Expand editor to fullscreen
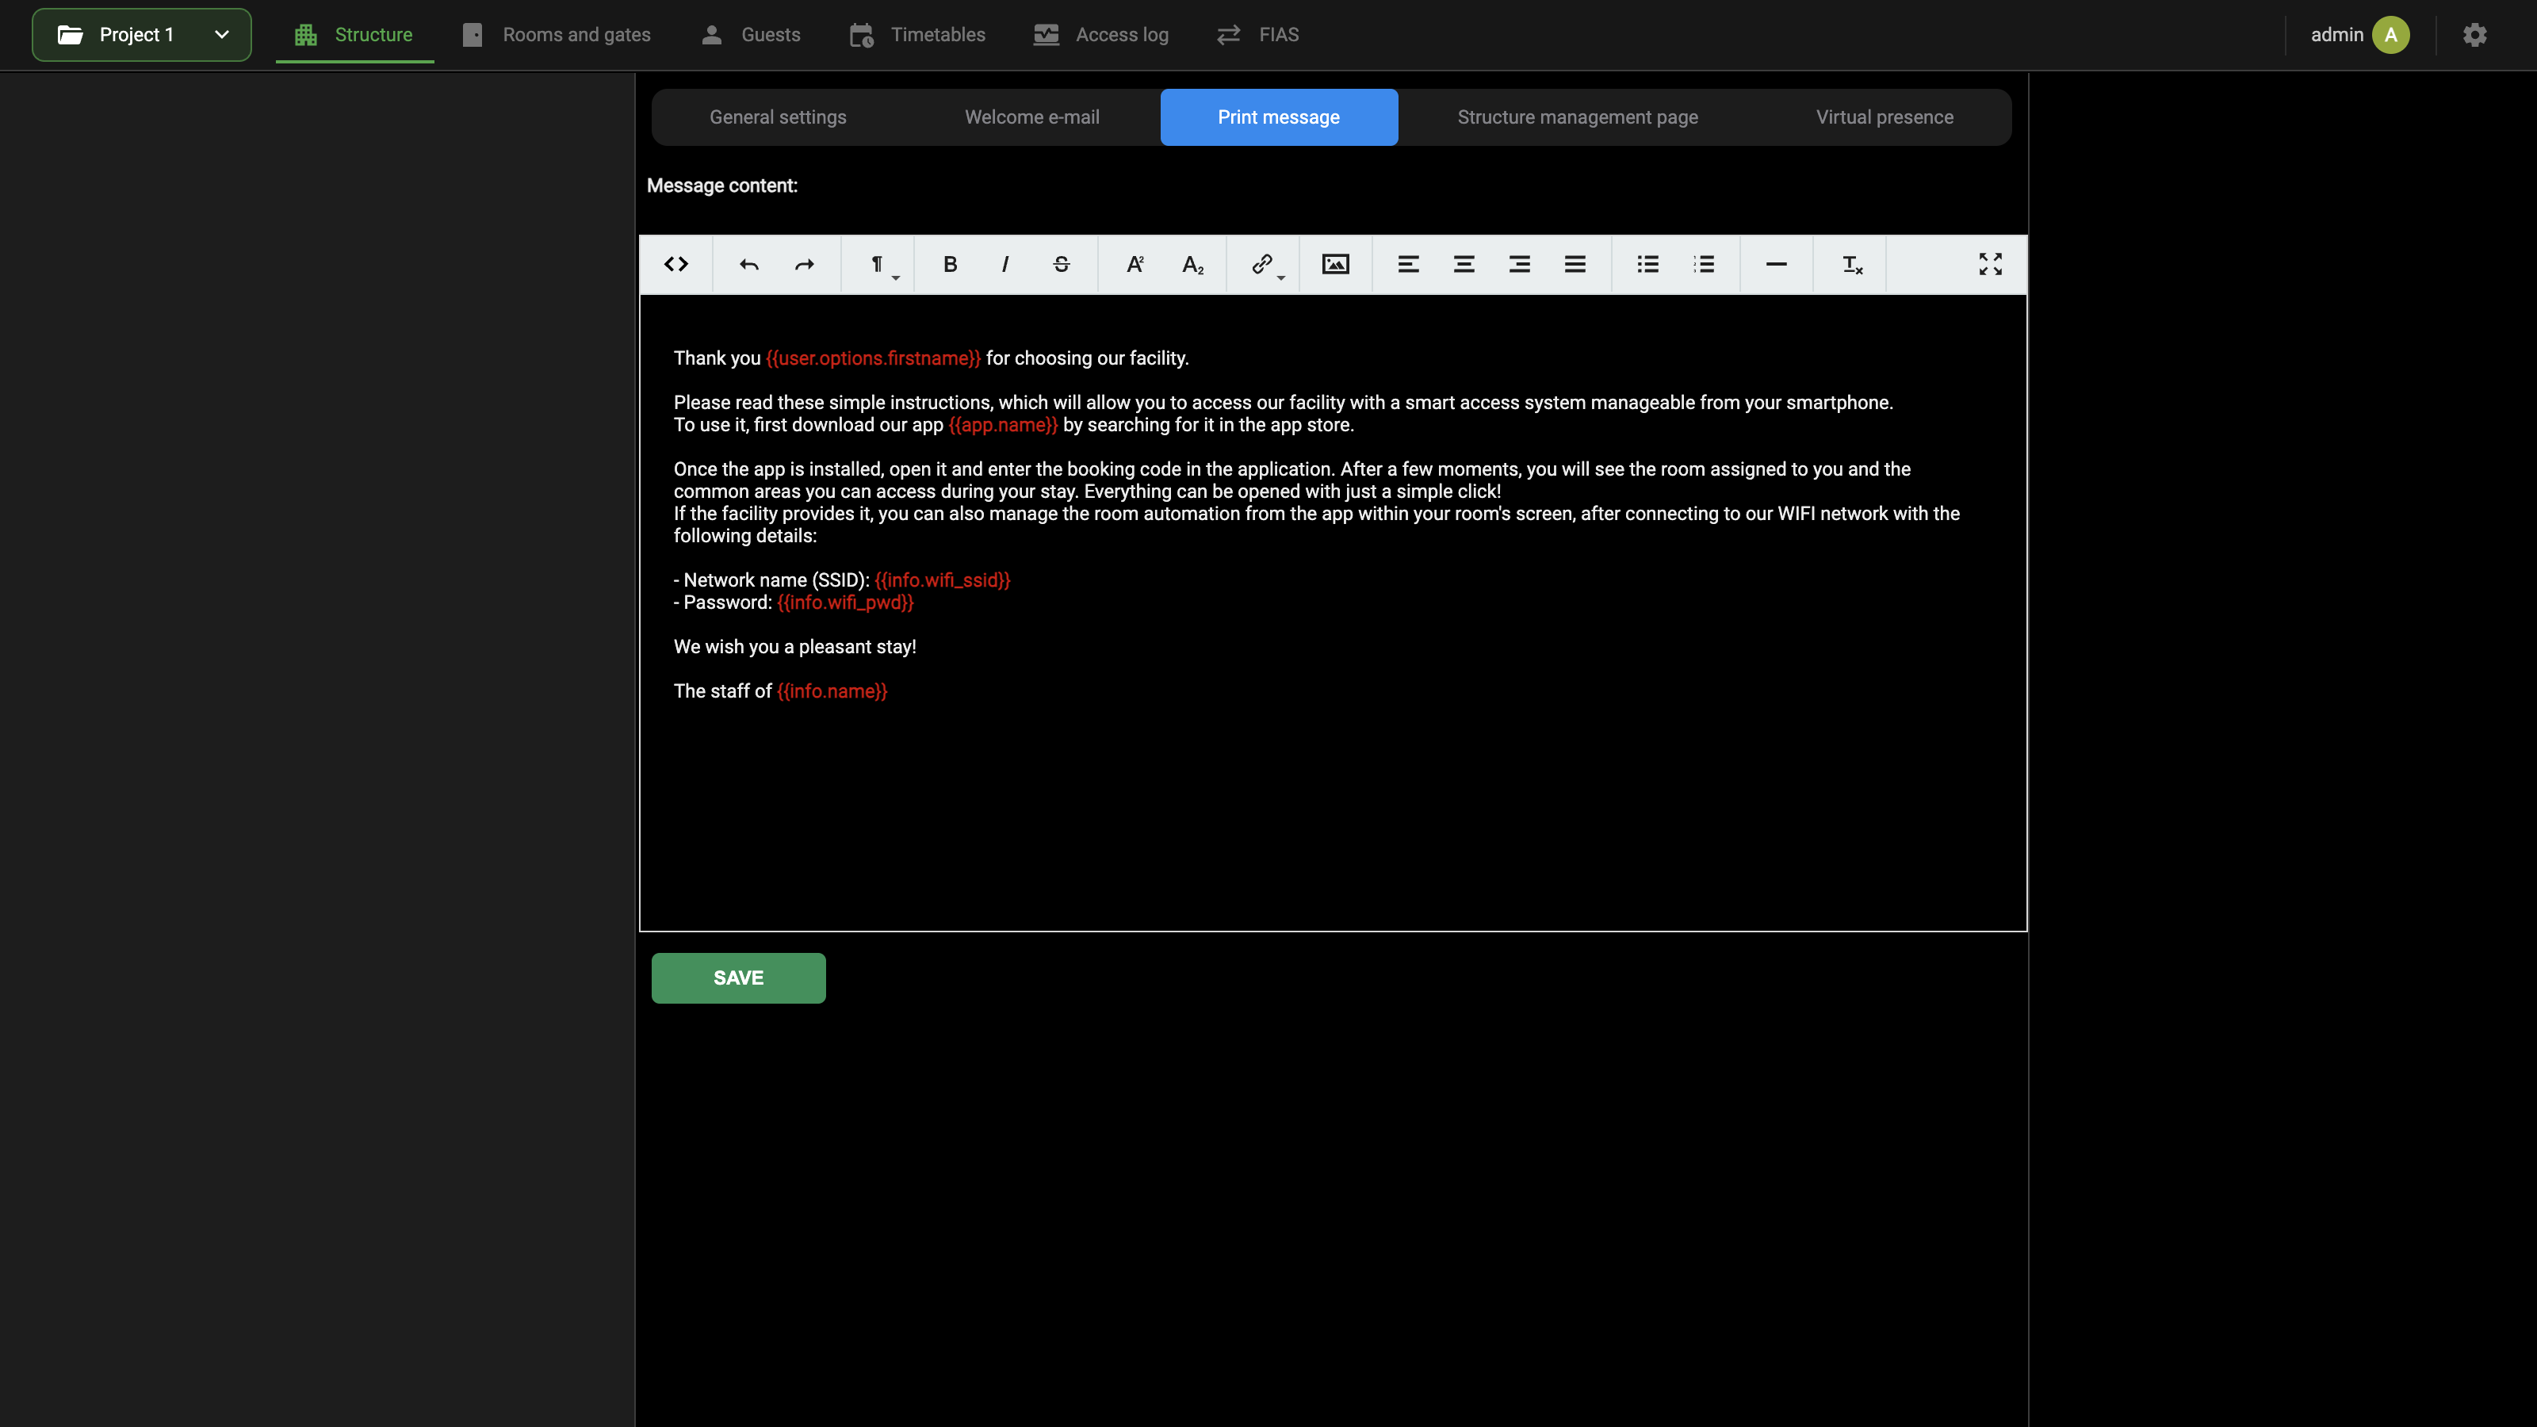Viewport: 2537px width, 1427px height. tap(1991, 264)
